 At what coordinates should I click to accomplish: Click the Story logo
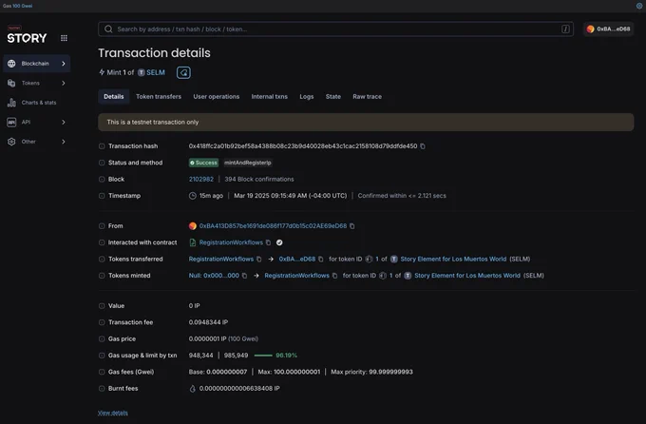pyautogui.click(x=27, y=37)
